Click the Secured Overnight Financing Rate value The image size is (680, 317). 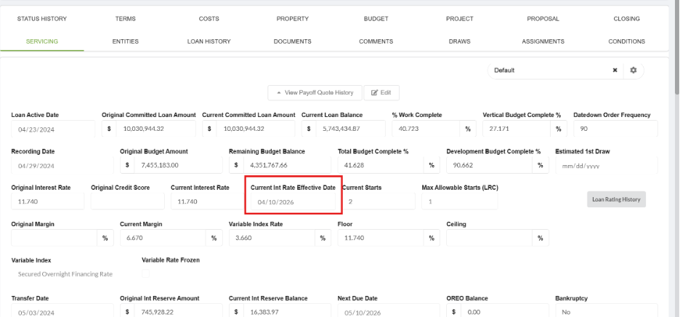(65, 274)
